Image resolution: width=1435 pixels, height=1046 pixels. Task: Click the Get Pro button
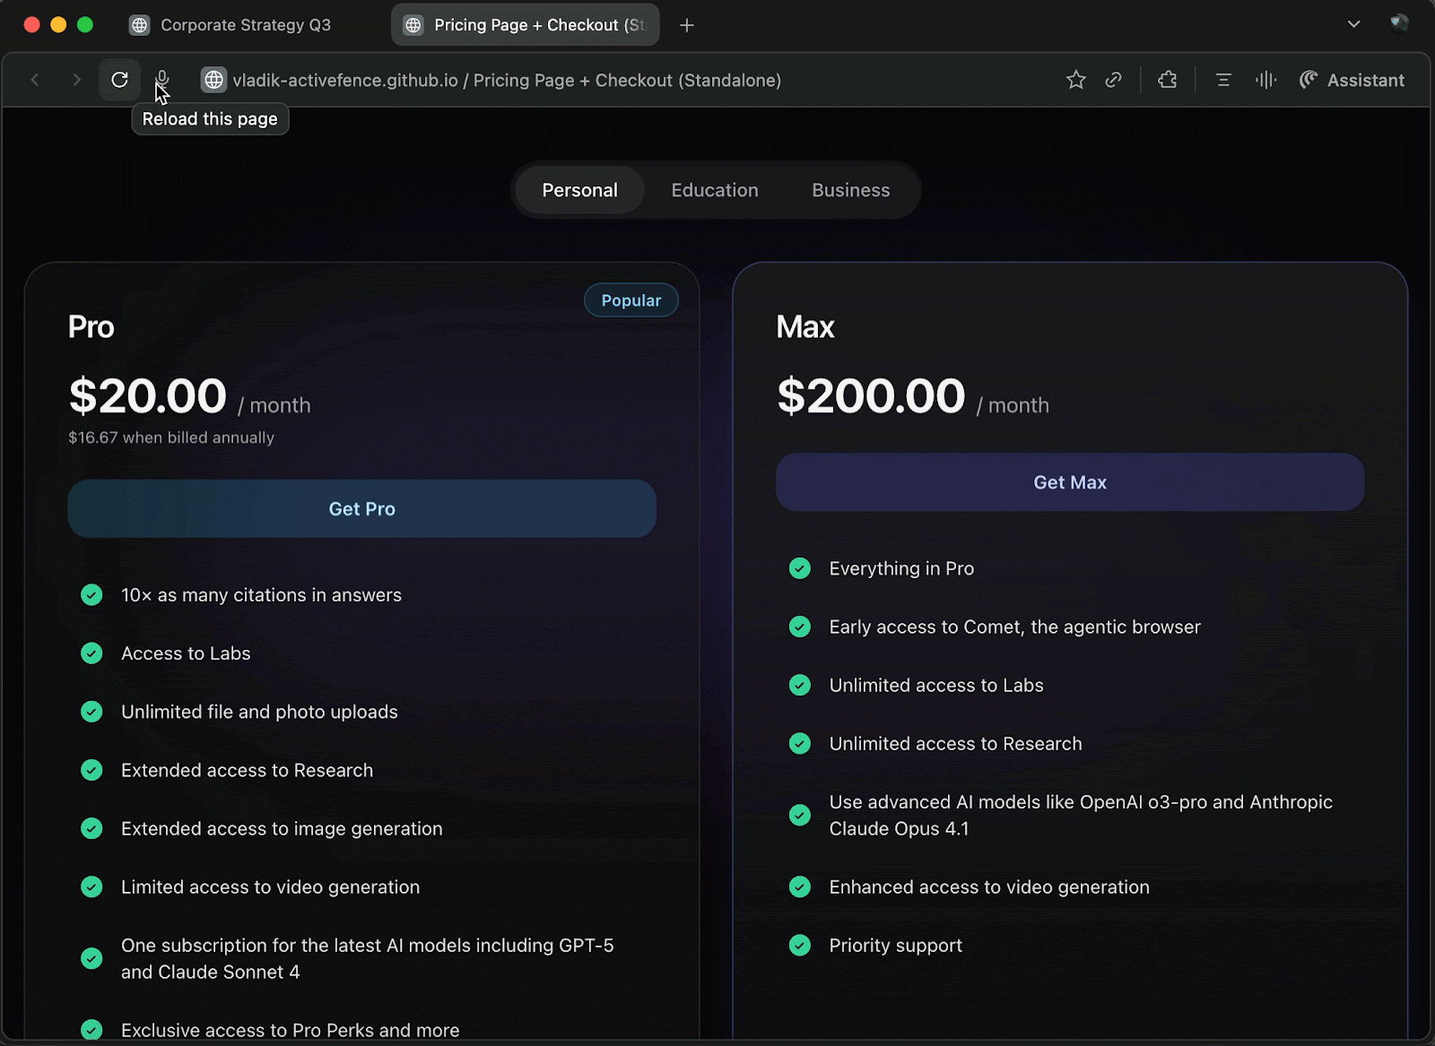tap(361, 509)
